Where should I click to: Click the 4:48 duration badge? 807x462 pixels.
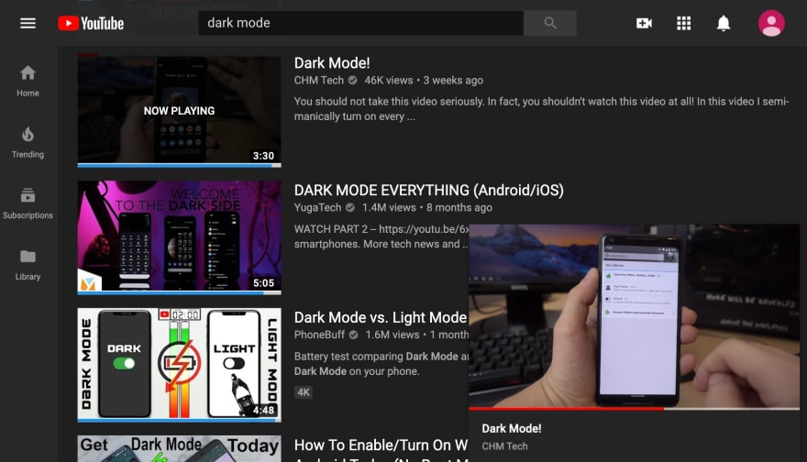[x=263, y=411]
